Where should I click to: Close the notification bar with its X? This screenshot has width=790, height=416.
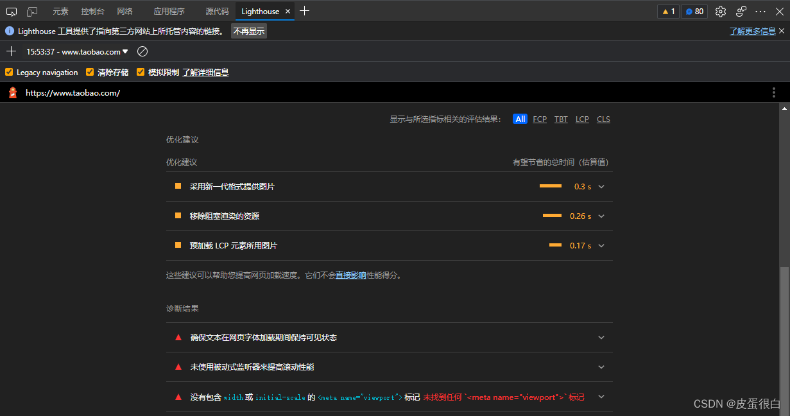tap(783, 31)
